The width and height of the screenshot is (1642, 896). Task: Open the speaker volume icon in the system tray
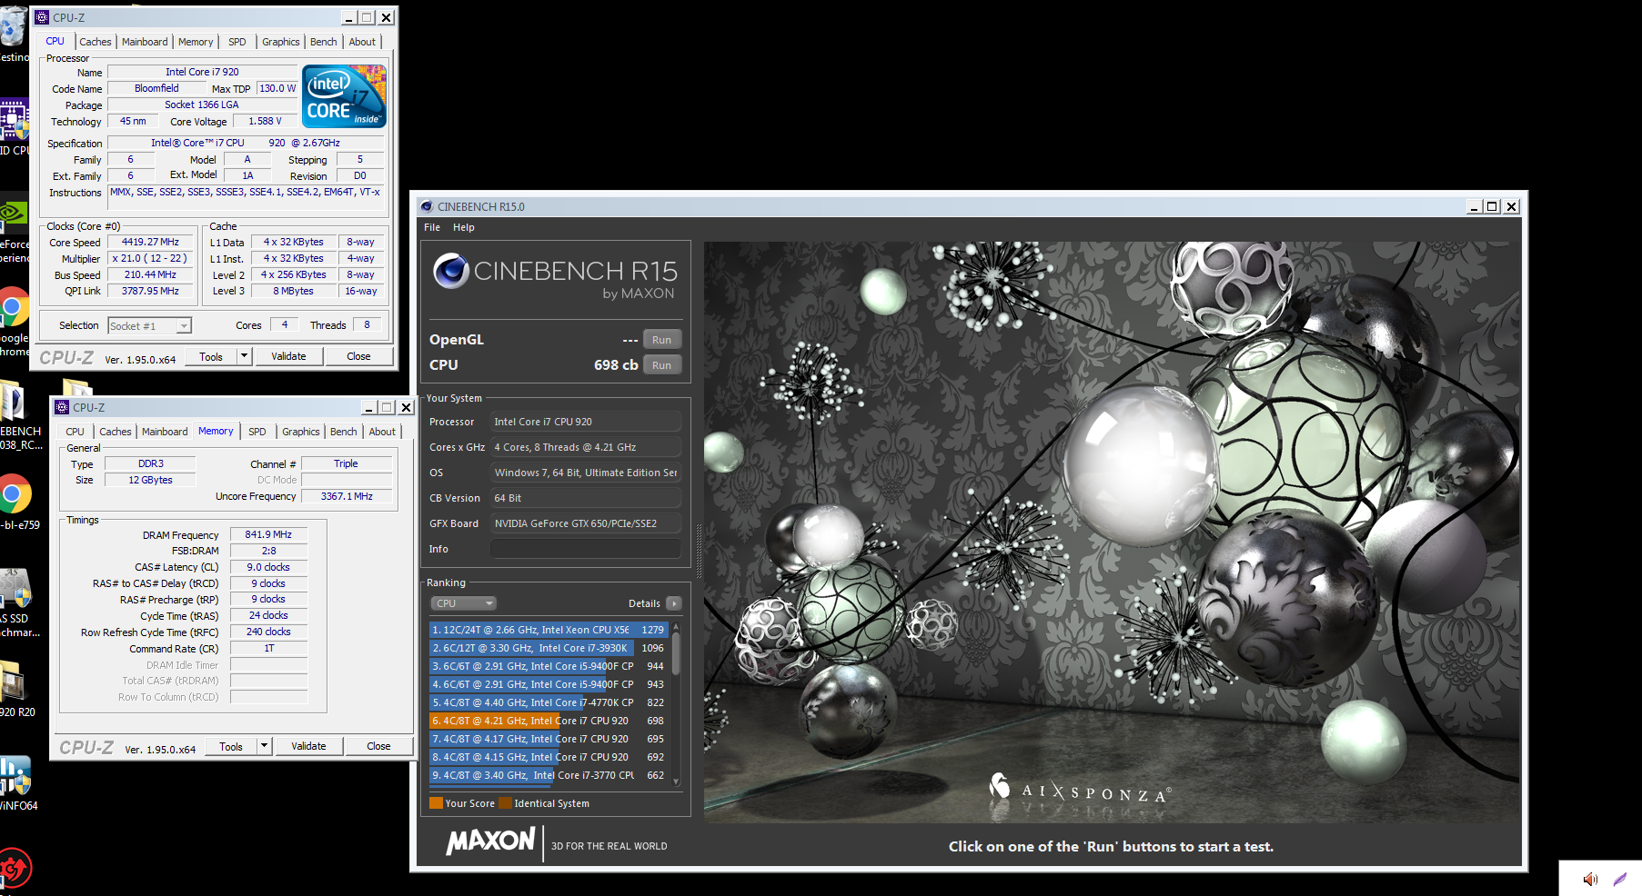tap(1590, 879)
